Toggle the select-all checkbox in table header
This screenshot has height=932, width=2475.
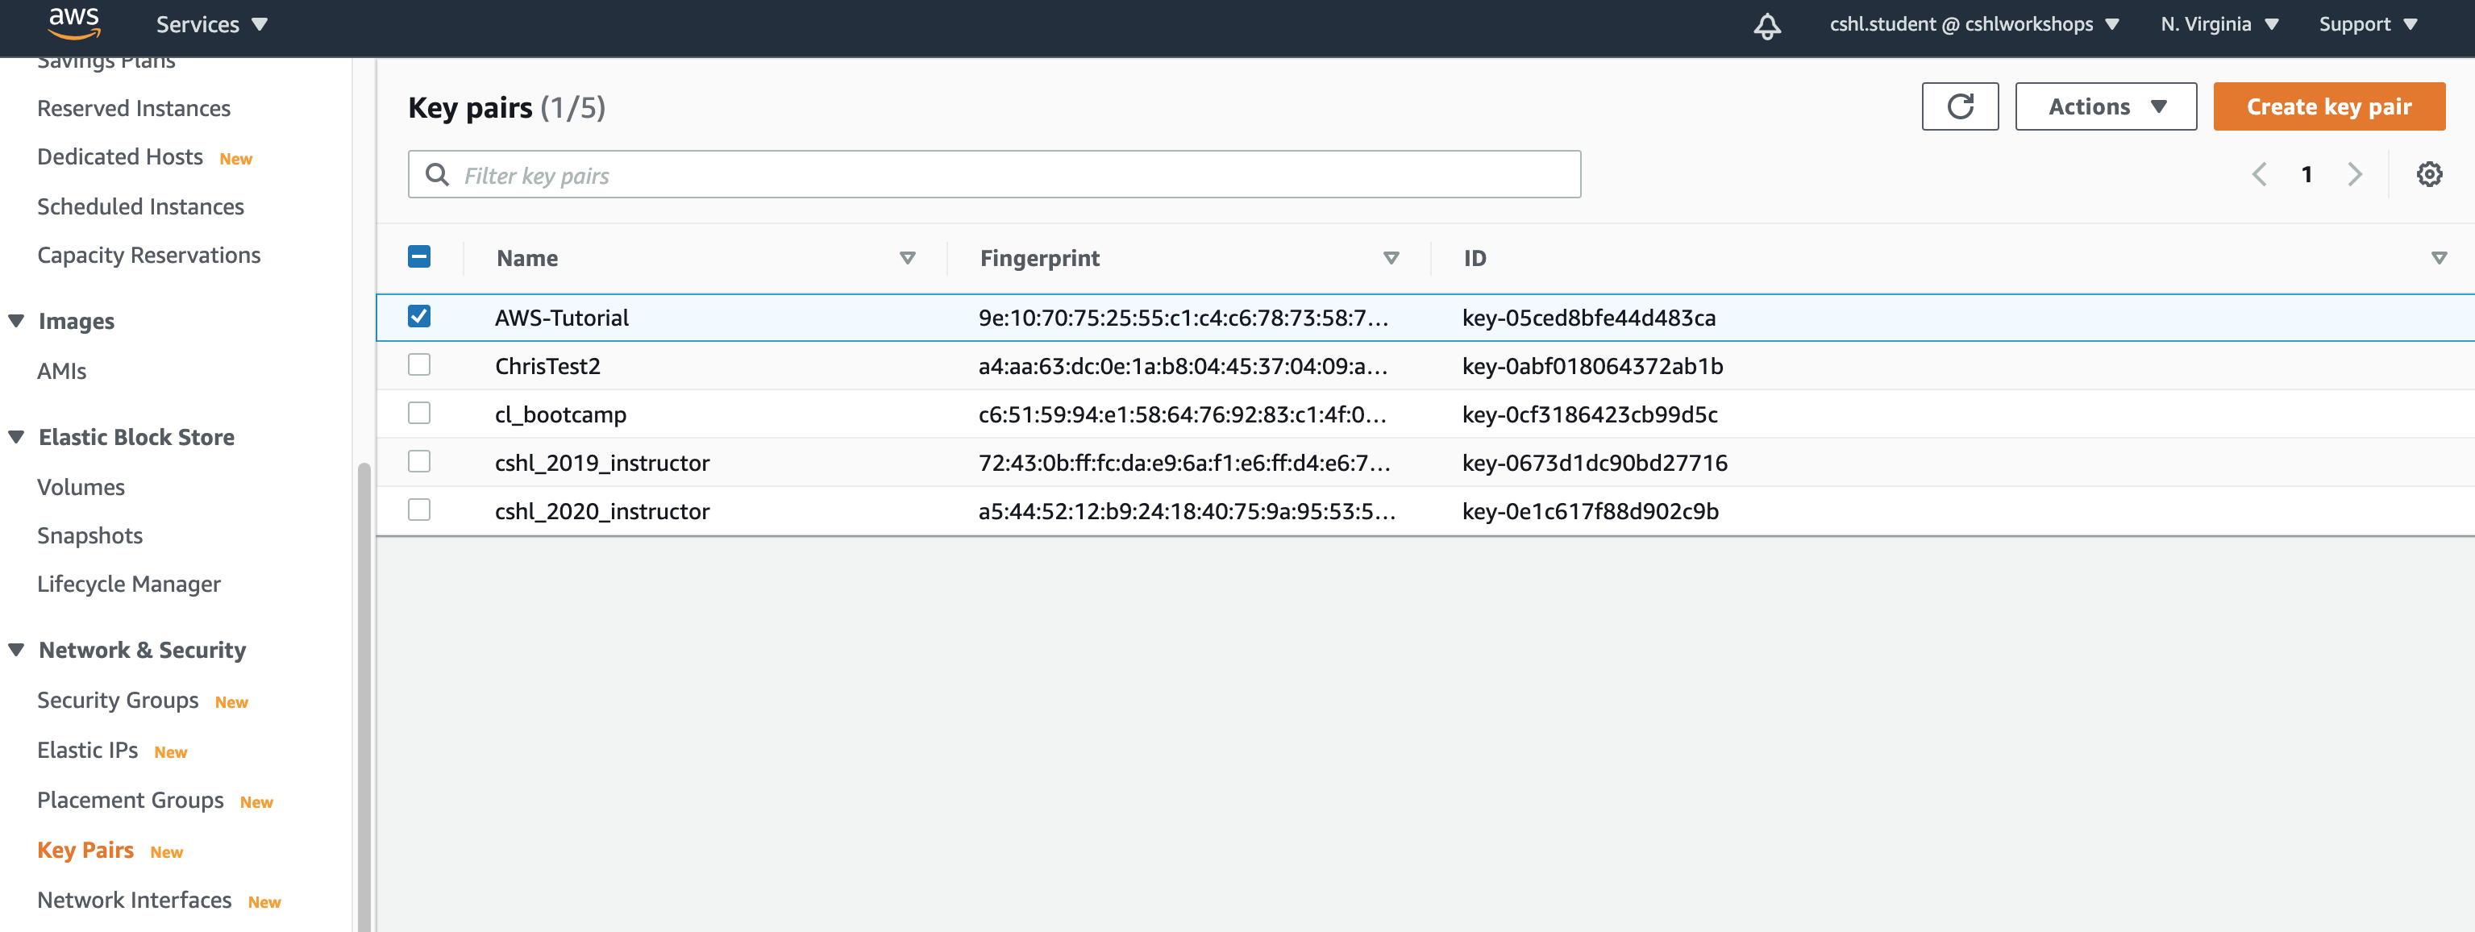coord(419,256)
